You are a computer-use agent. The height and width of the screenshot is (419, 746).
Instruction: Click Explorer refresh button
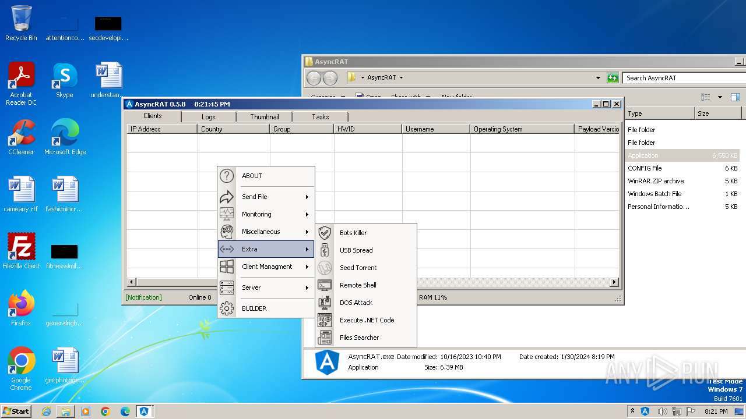click(x=612, y=78)
